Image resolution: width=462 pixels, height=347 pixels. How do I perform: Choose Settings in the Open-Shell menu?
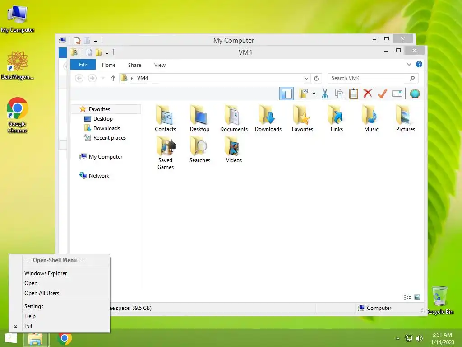click(x=34, y=306)
